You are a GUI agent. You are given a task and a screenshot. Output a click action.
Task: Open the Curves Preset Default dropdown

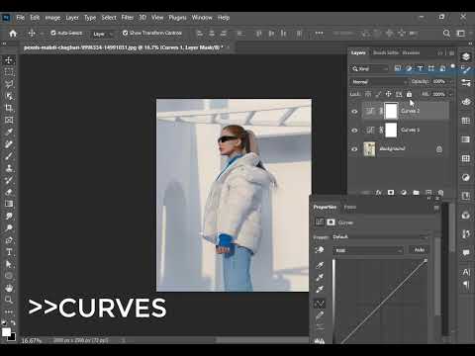point(379,237)
